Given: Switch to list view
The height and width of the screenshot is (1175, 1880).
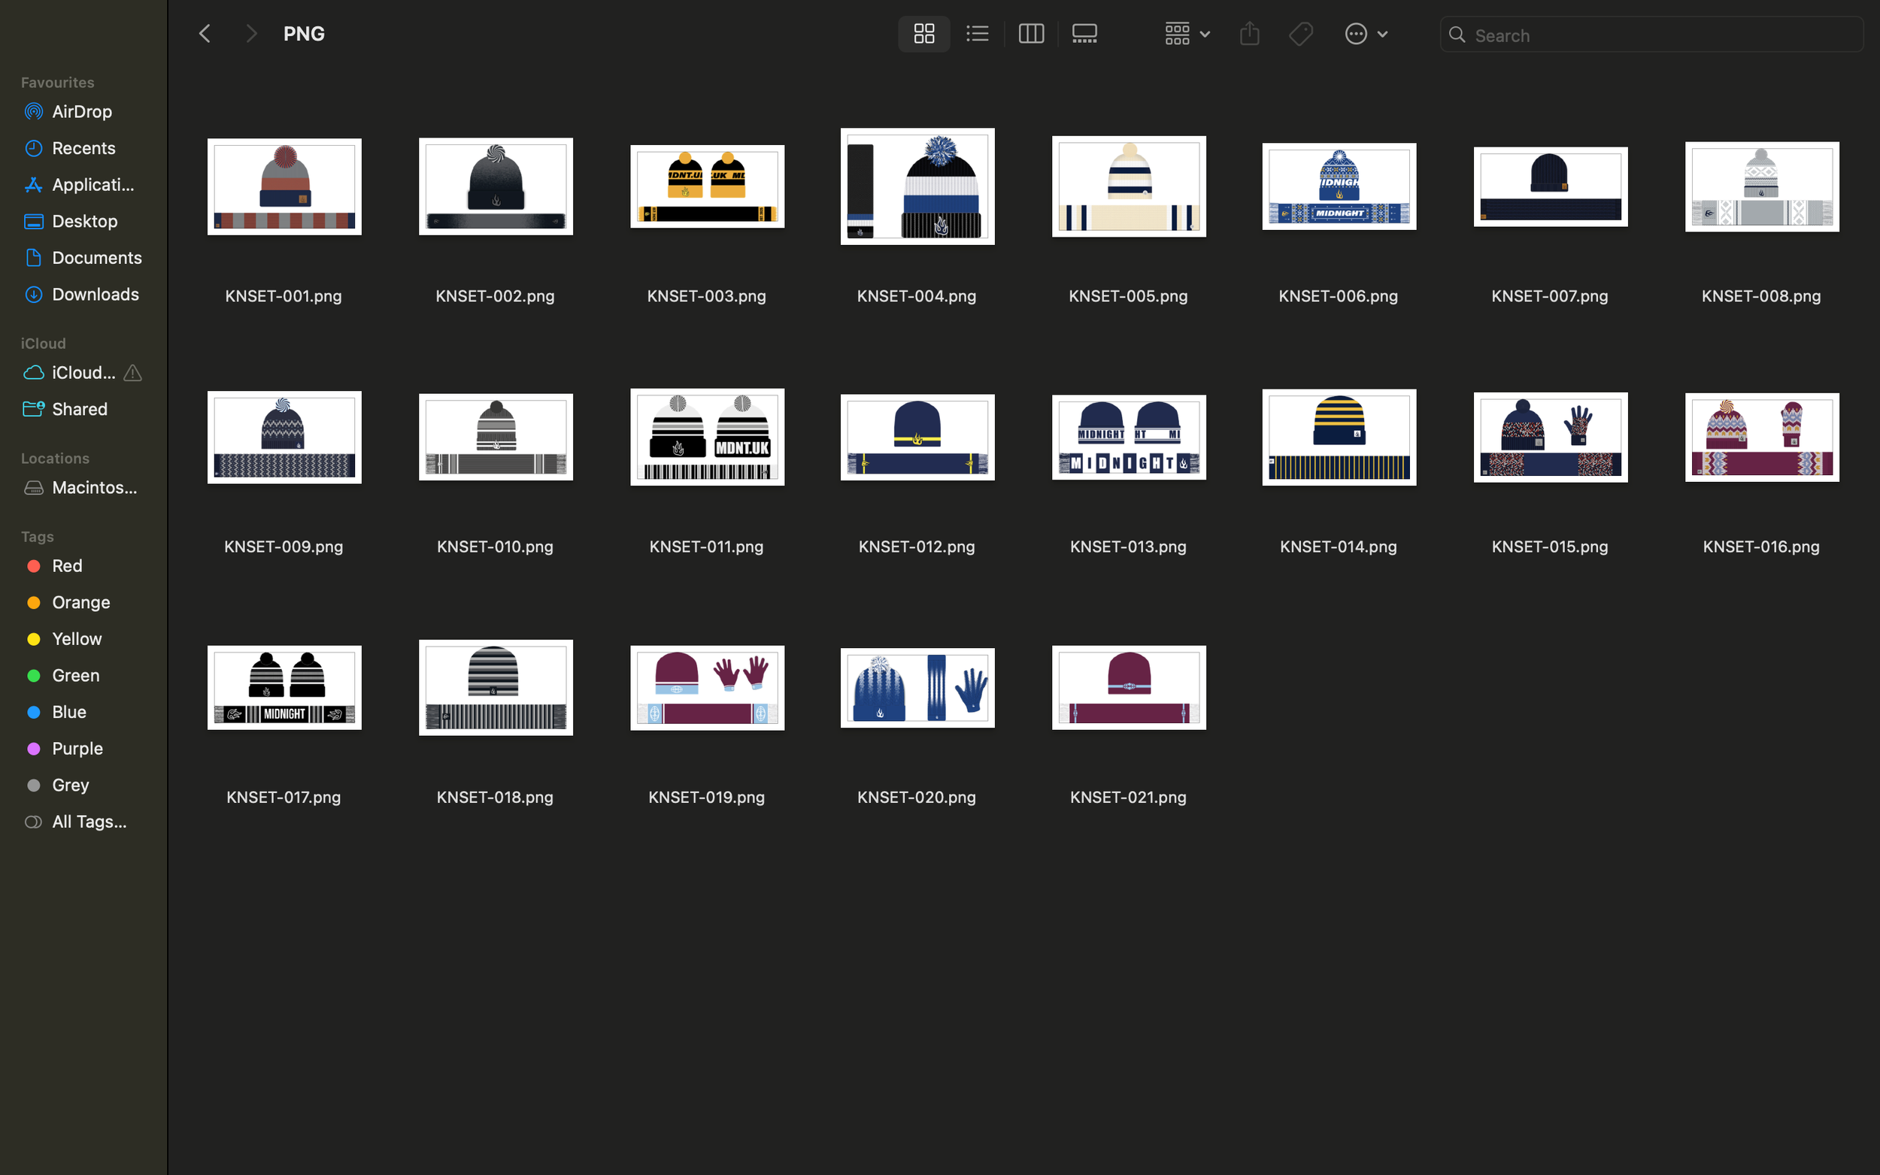Looking at the screenshot, I should (977, 33).
